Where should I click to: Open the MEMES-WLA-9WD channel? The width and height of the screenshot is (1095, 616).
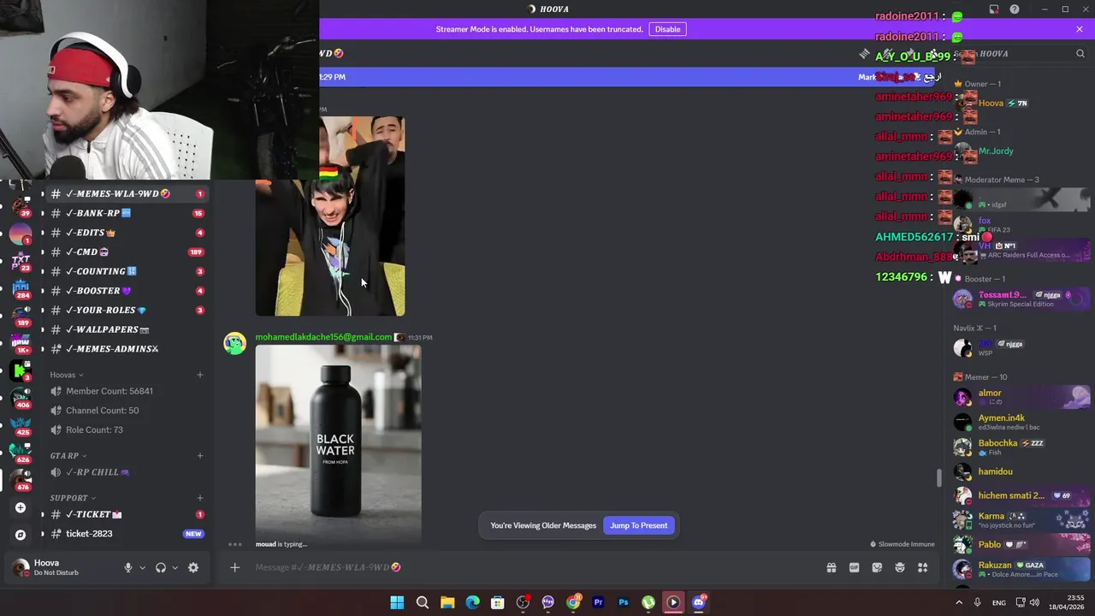click(x=127, y=193)
